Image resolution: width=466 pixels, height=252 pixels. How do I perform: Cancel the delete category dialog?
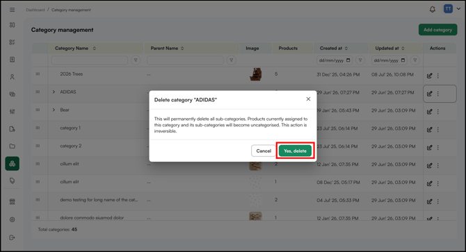pos(264,151)
